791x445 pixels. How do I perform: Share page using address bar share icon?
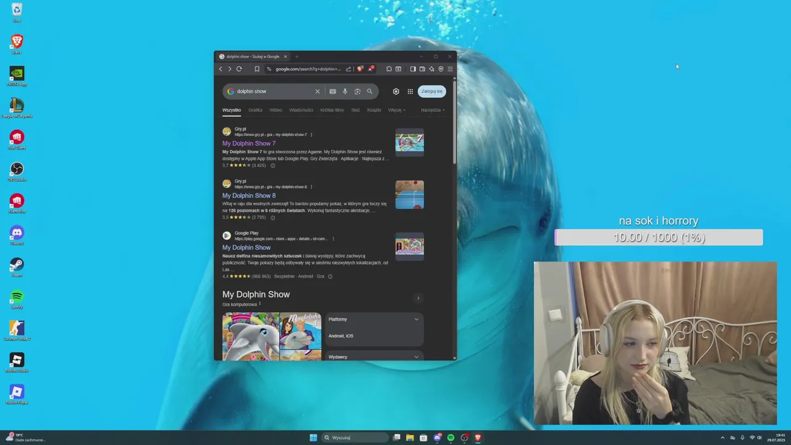coord(349,69)
